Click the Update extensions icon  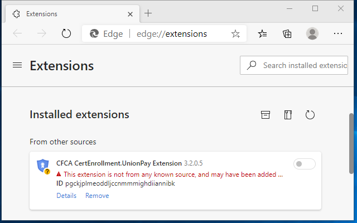[310, 115]
